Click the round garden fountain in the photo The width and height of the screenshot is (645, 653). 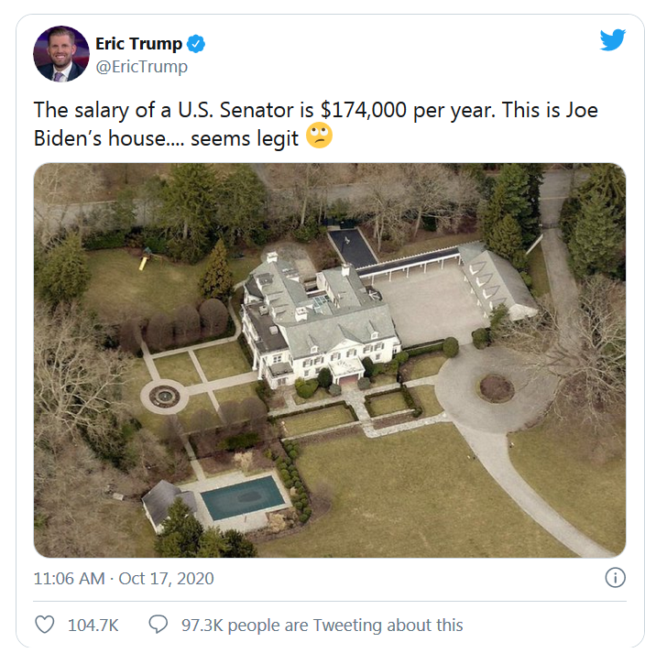tap(165, 396)
